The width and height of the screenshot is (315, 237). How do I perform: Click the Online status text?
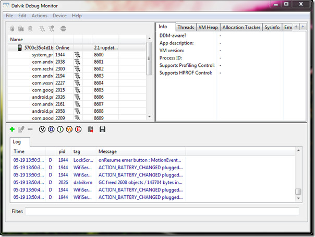(x=63, y=48)
